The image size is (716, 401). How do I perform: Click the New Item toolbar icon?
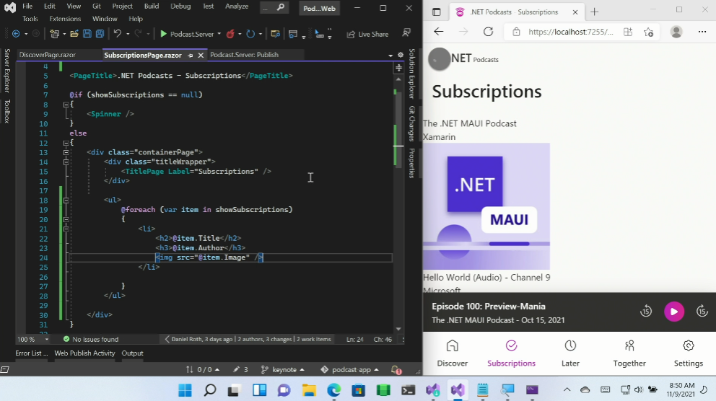point(55,34)
